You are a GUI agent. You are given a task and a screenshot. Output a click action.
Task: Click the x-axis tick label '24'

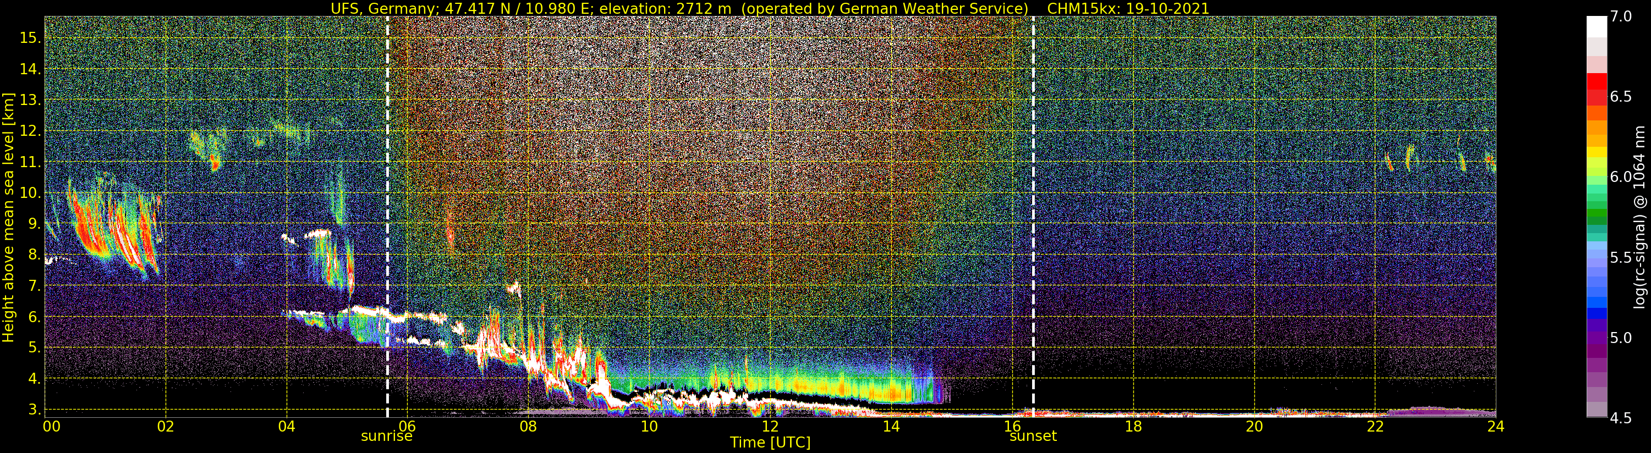1496,426
